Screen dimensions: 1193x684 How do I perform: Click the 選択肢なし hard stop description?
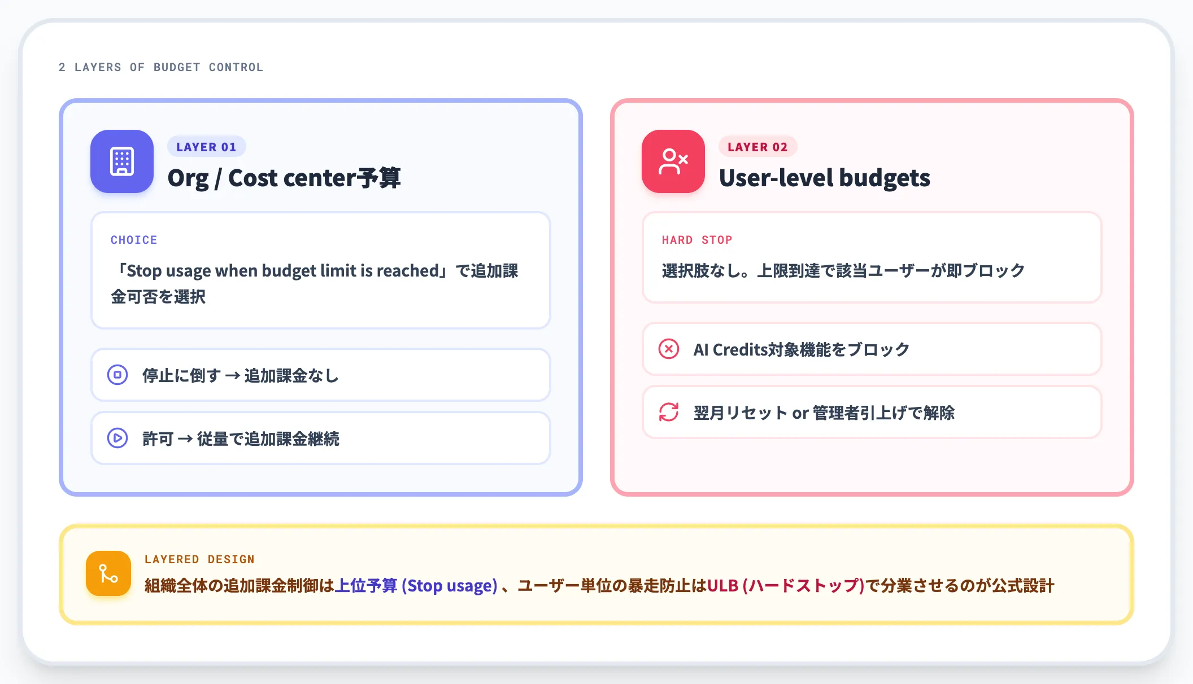[x=843, y=271]
